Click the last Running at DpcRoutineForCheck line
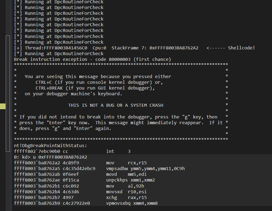The height and width of the screenshot is (211, 272). point(59,54)
